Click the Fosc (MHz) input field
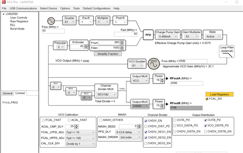 (53, 31)
